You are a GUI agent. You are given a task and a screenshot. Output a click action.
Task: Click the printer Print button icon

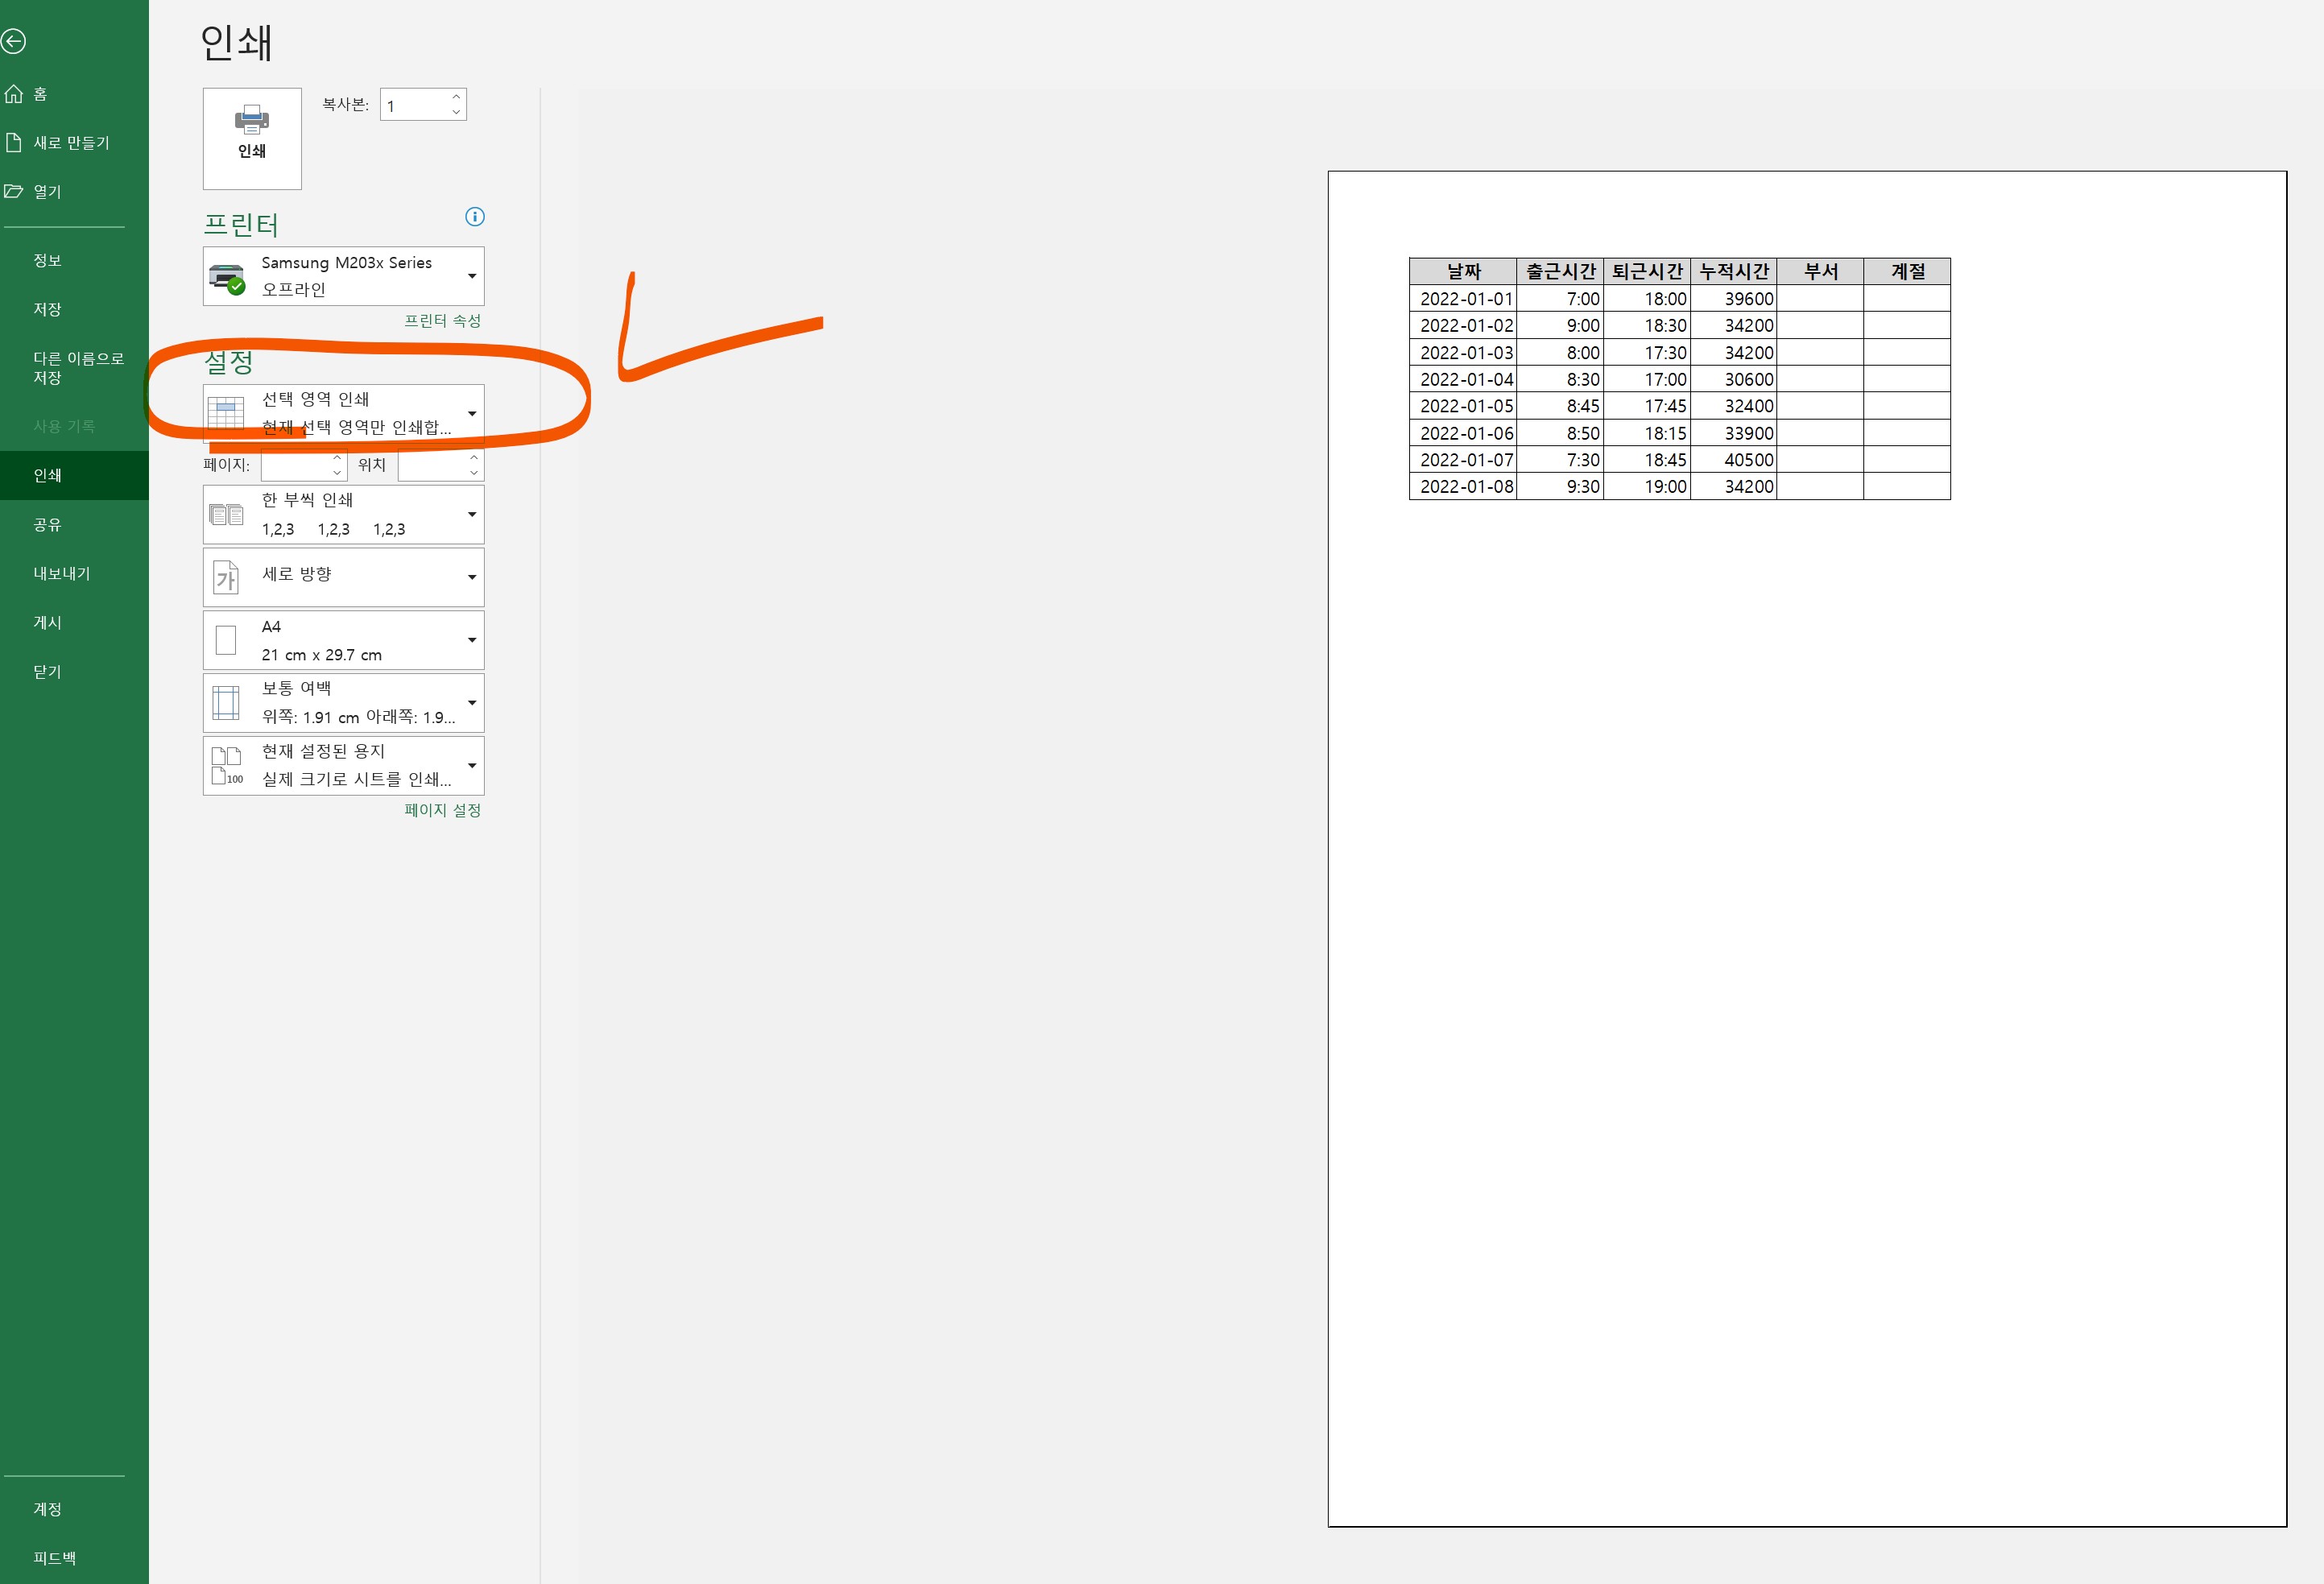click(x=252, y=121)
